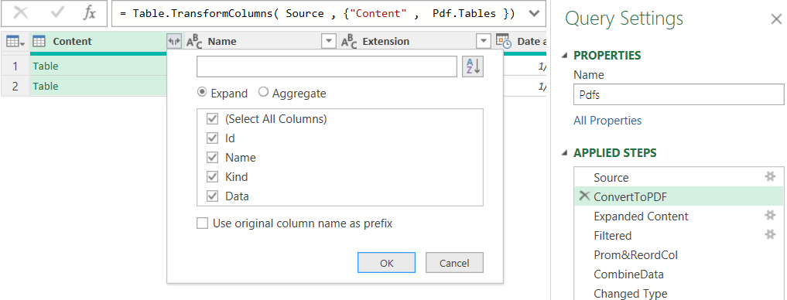The width and height of the screenshot is (787, 300).
Task: Open settings gear for Expanded Content step
Action: 770,215
